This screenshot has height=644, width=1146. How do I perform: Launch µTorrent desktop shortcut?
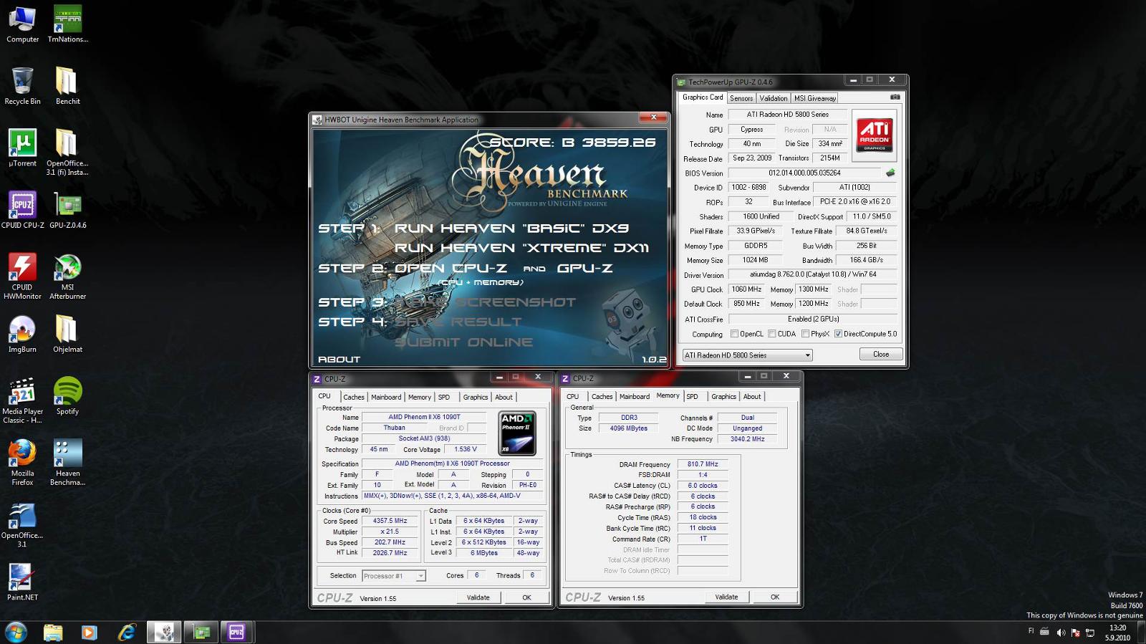point(22,148)
